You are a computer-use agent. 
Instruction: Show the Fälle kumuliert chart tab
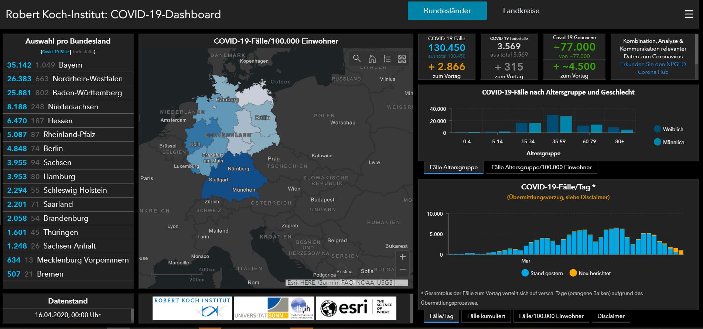pyautogui.click(x=486, y=316)
